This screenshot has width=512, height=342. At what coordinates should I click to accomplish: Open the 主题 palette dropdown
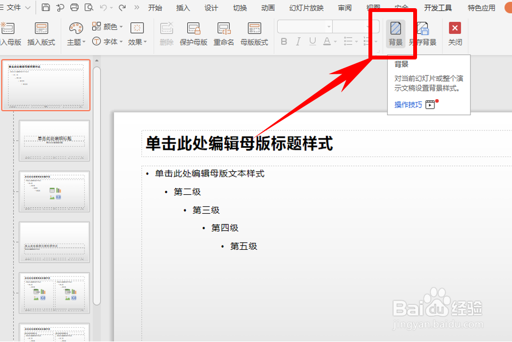76,34
